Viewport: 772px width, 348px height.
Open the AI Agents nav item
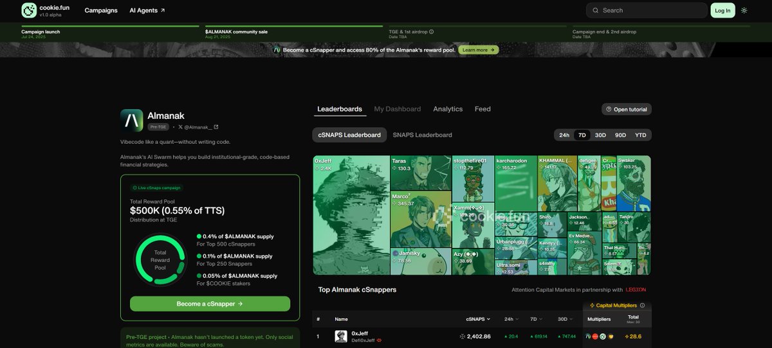[147, 10]
